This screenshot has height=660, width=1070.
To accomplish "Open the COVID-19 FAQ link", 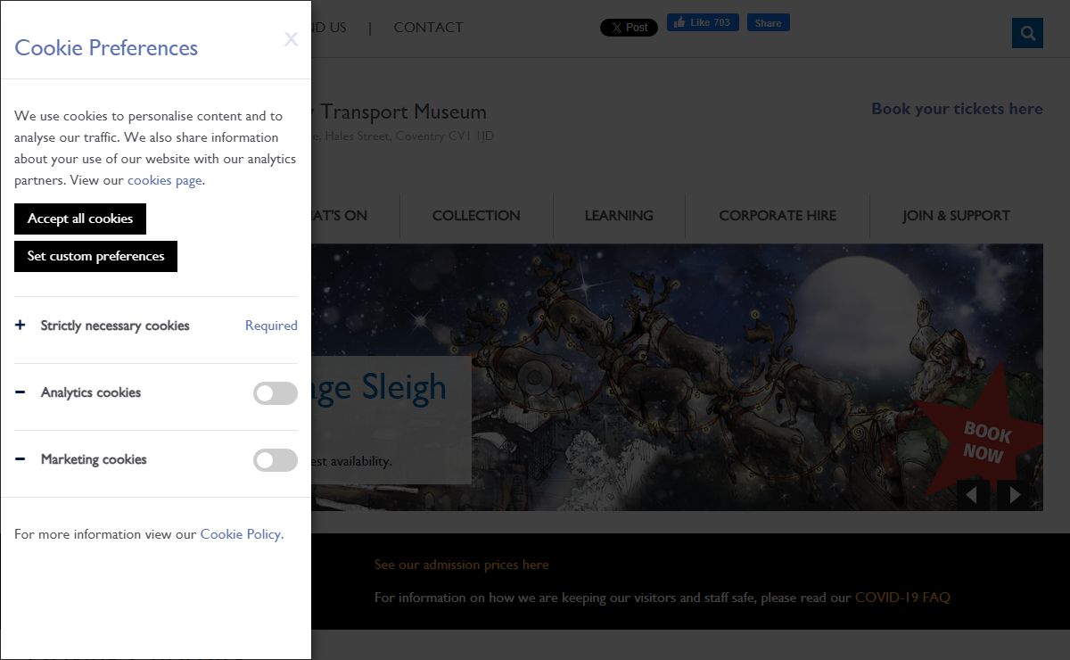I will [x=902, y=598].
